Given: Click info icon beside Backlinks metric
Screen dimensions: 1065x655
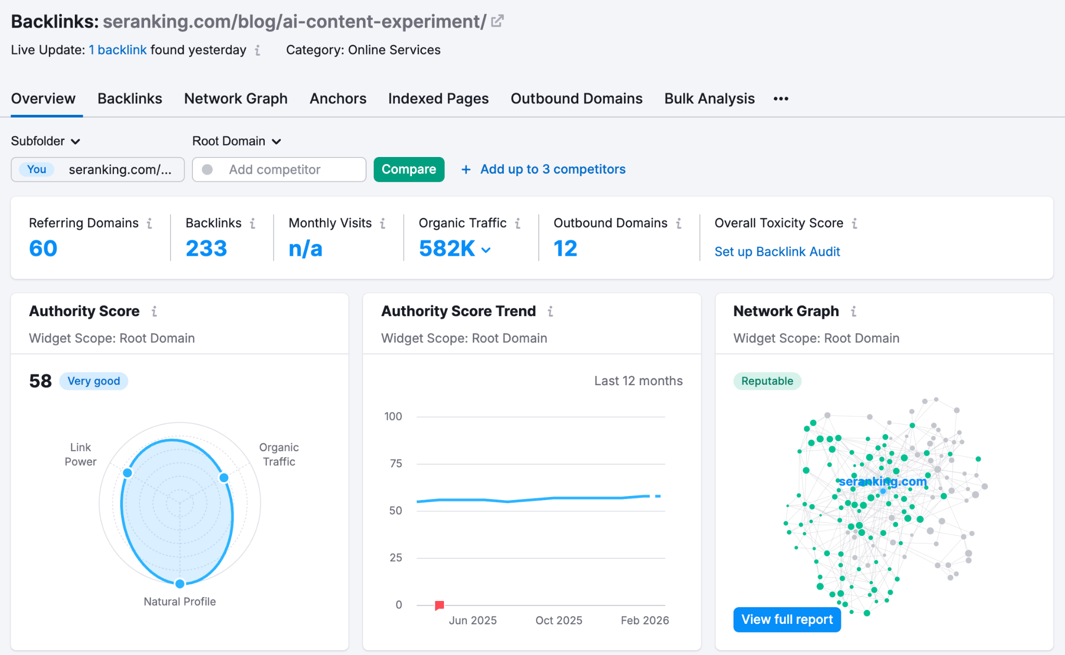Looking at the screenshot, I should pyautogui.click(x=253, y=224).
